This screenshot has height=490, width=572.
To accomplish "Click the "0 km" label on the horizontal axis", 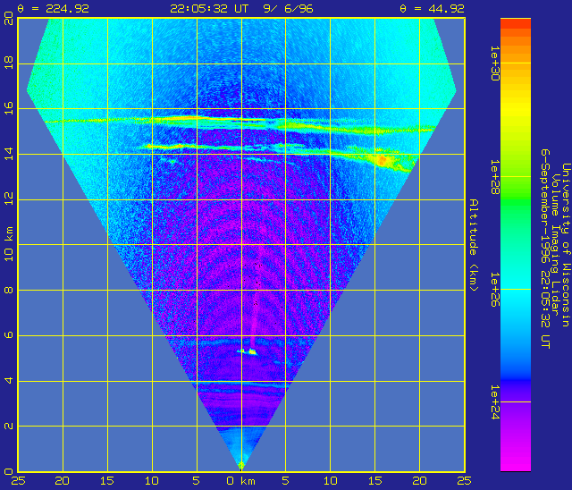I will (x=240, y=481).
